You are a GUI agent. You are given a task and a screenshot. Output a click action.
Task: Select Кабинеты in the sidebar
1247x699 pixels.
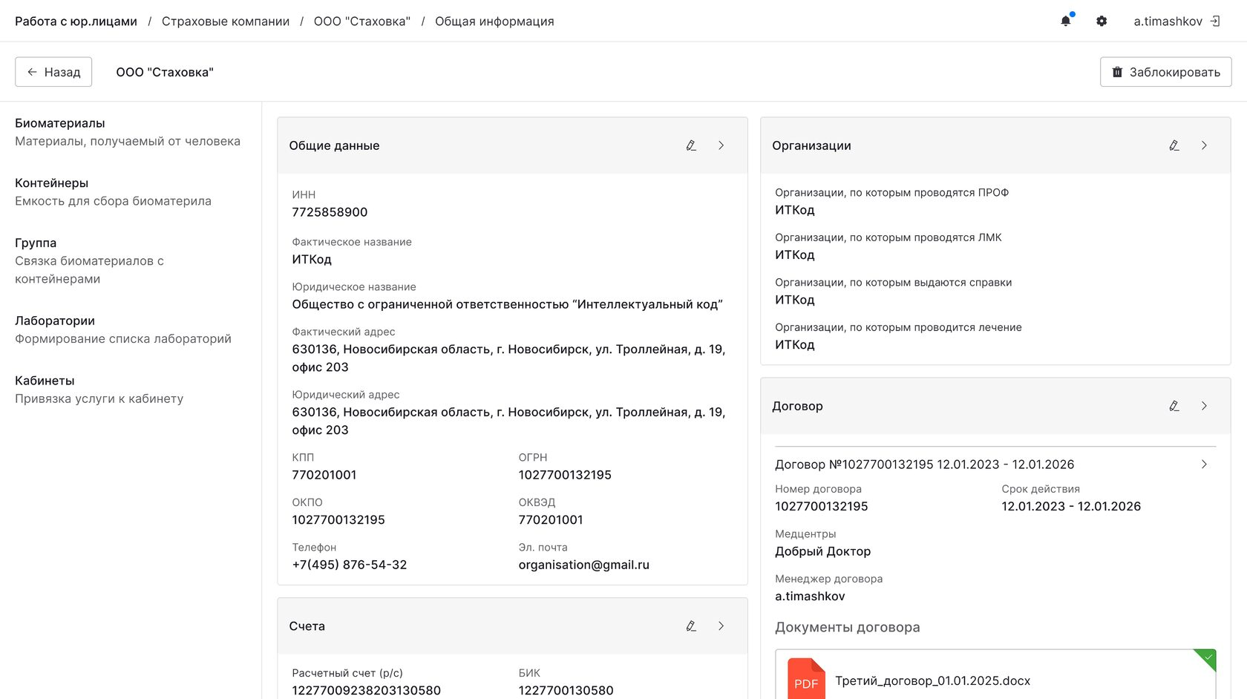point(45,381)
